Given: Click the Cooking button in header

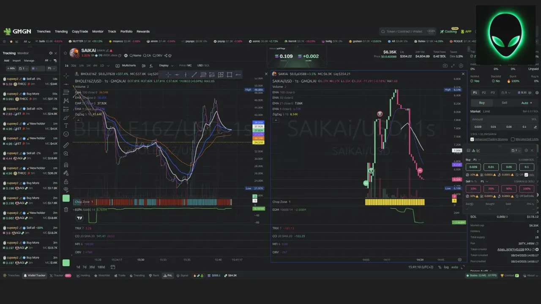Looking at the screenshot, I should (448, 31).
